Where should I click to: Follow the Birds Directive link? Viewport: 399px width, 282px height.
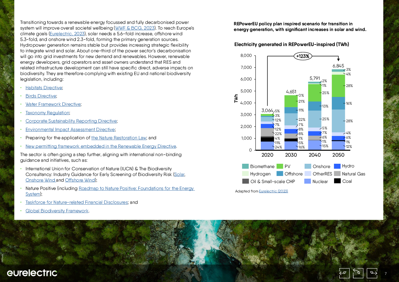coord(41,96)
